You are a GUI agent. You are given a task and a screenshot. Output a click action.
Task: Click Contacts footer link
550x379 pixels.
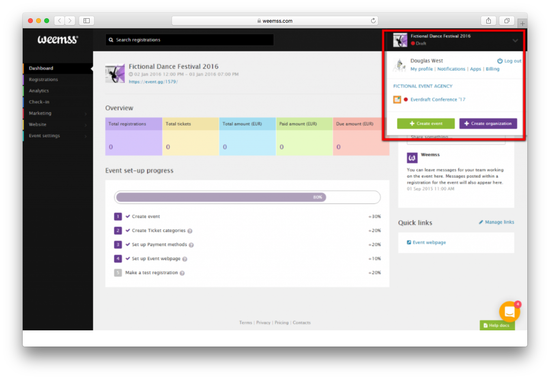click(x=302, y=323)
